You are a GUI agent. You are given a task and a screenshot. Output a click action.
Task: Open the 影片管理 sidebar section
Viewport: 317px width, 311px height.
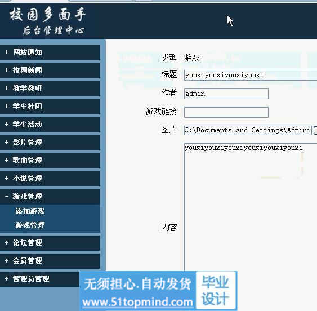tap(50, 143)
